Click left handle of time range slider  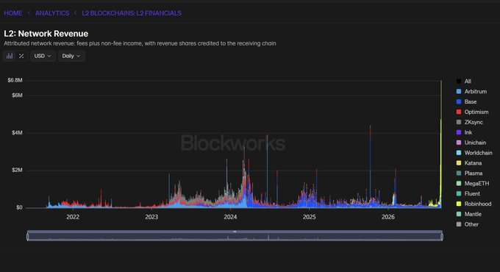click(28, 237)
